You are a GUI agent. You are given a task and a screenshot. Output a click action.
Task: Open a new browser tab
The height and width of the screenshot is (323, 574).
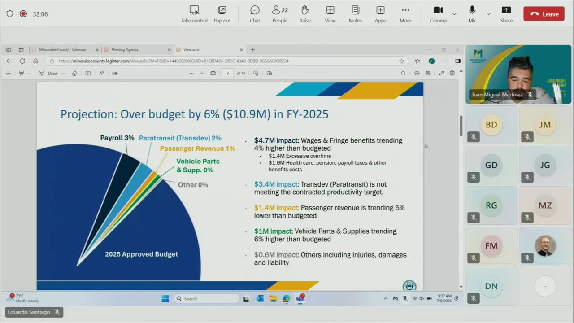[x=252, y=50]
